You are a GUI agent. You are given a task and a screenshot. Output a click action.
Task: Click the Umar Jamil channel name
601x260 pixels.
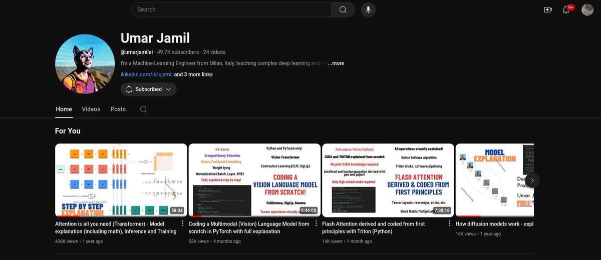155,38
